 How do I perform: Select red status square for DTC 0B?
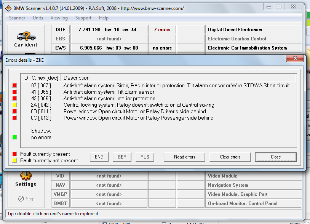click(x=14, y=111)
